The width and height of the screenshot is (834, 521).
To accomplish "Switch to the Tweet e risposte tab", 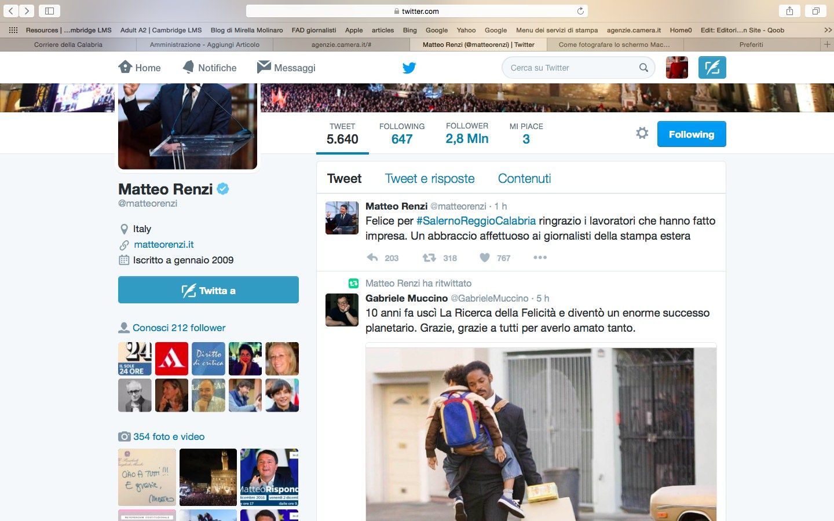I will 430,178.
